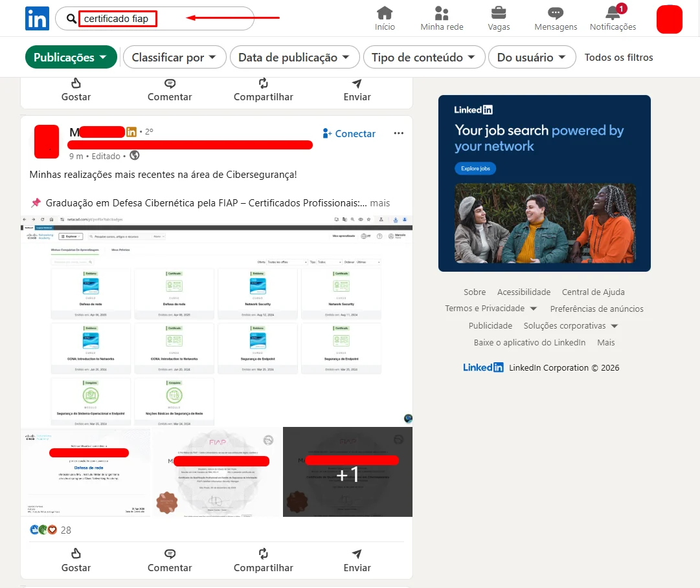Open the post author's profile picture
Viewport: 700px width, 588px height.
(x=47, y=141)
